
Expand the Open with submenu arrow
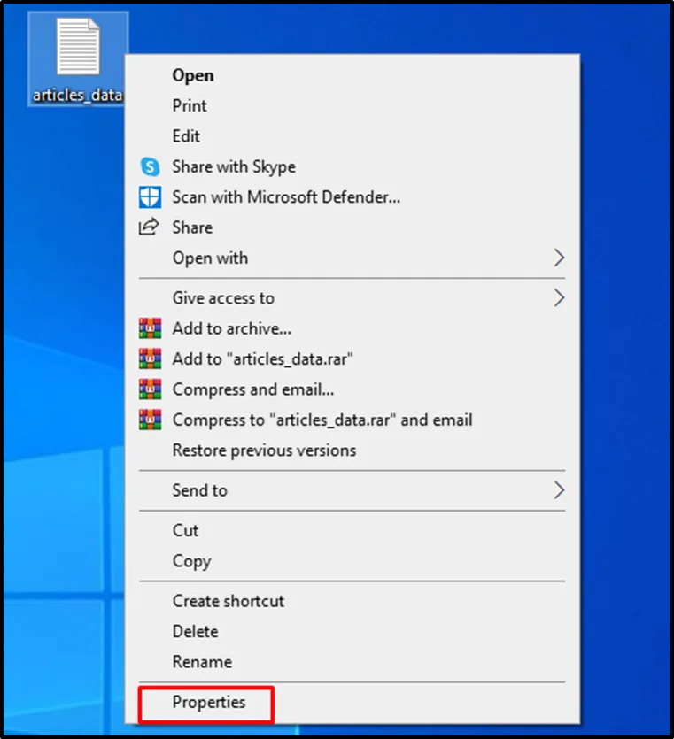point(558,258)
